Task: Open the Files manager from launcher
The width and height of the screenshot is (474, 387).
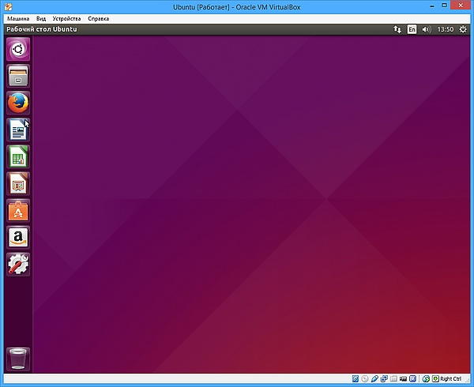Action: [x=17, y=77]
